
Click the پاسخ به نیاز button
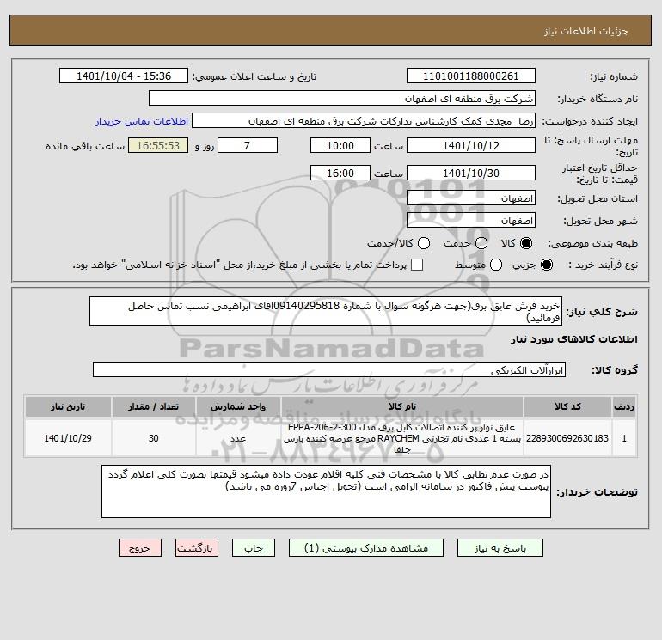pyautogui.click(x=500, y=548)
